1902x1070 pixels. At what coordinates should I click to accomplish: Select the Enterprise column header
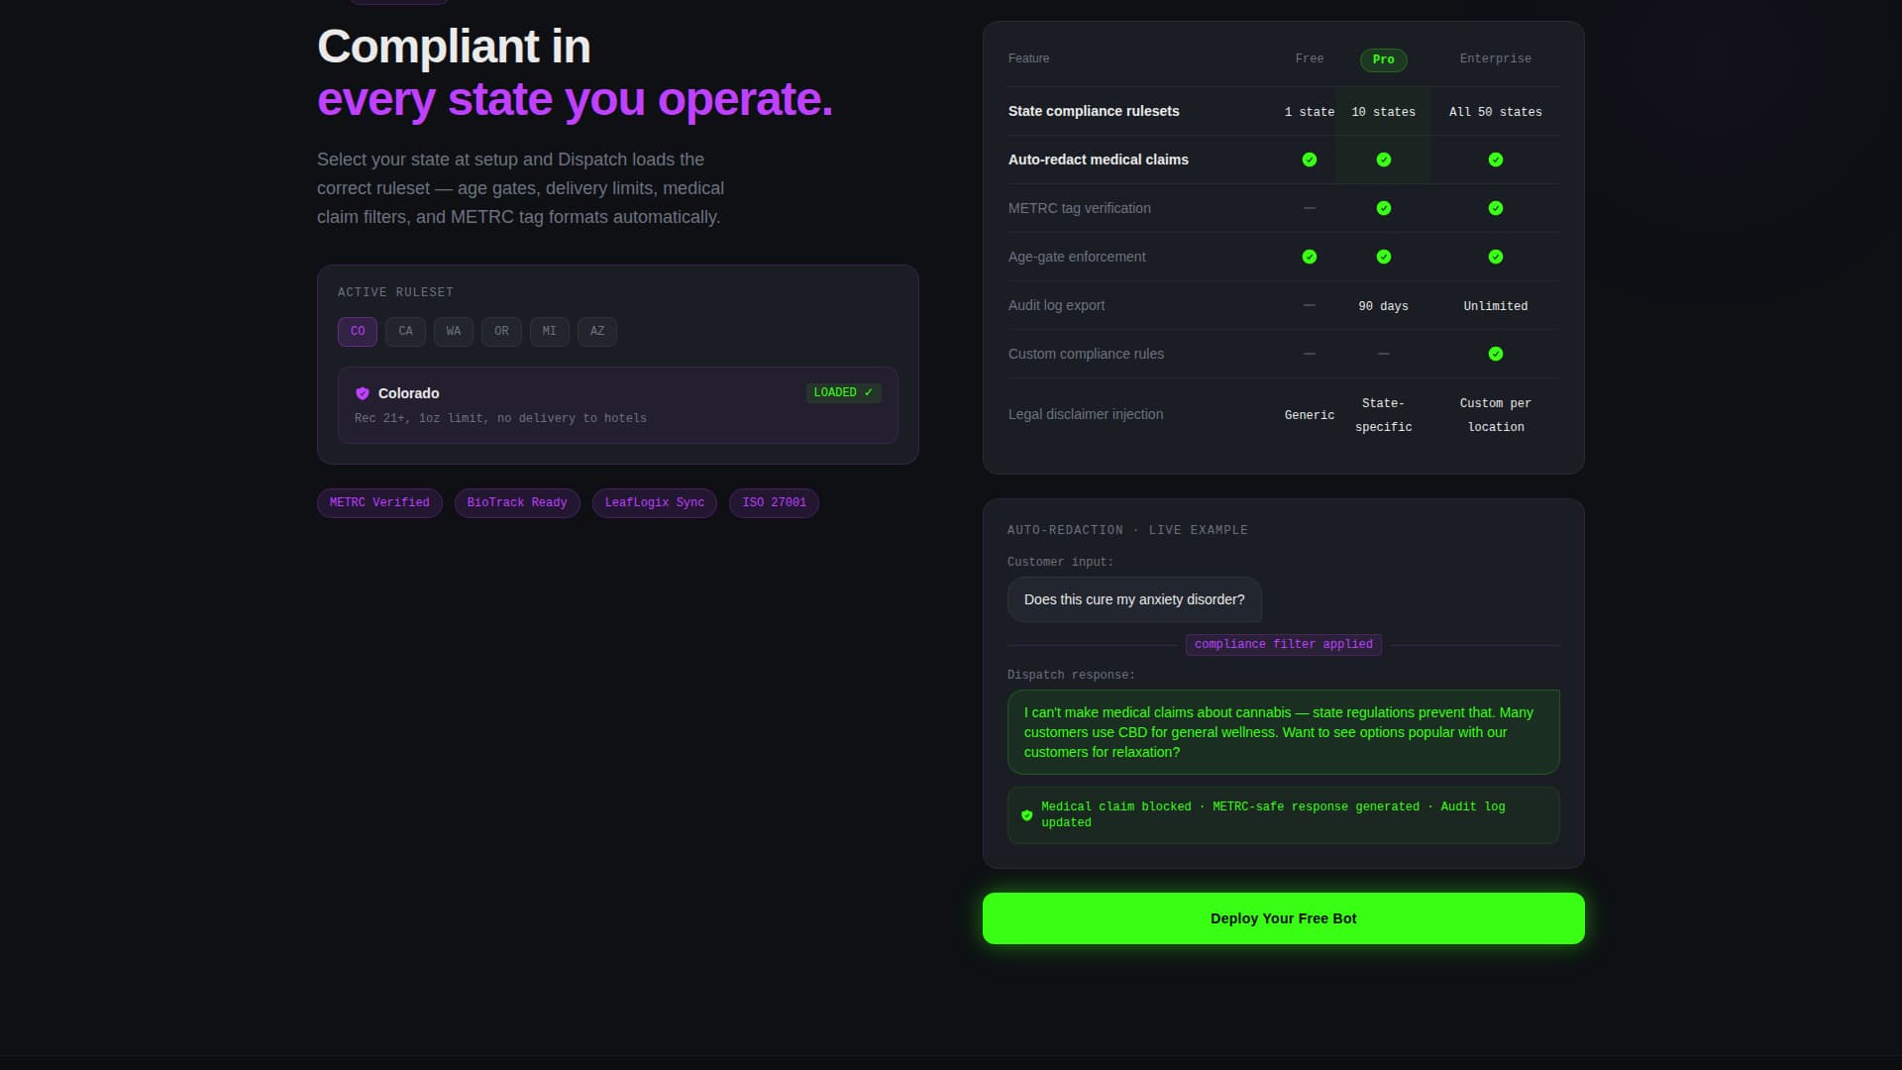click(1496, 58)
